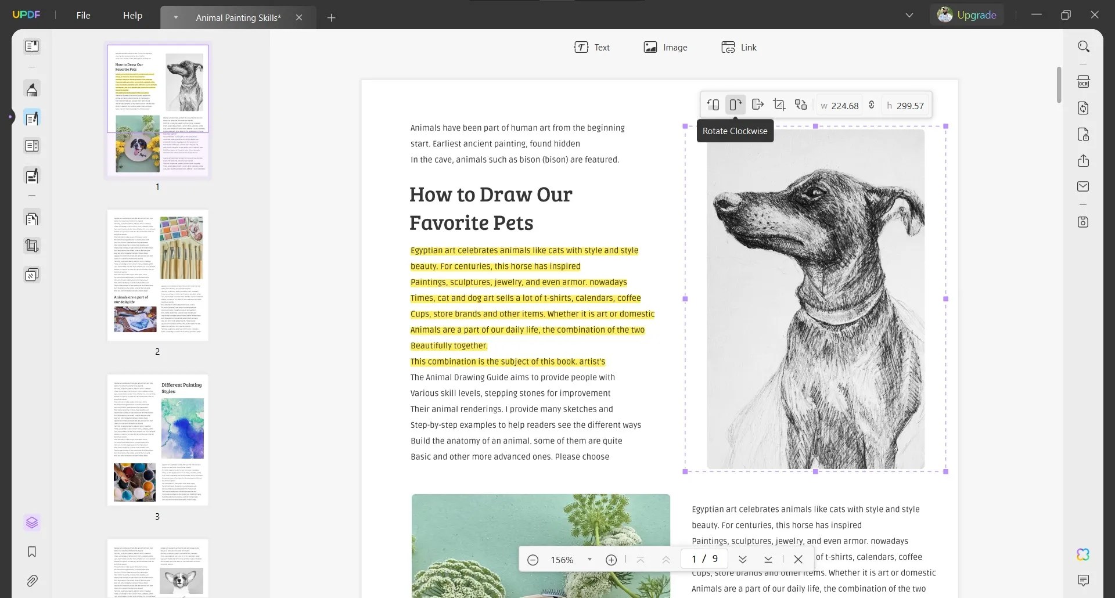Replace the selected image
The width and height of the screenshot is (1115, 598).
[x=801, y=105]
